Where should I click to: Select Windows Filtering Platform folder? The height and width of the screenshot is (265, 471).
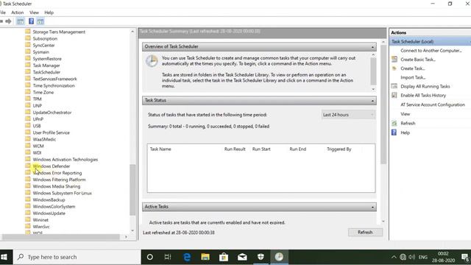(59, 180)
